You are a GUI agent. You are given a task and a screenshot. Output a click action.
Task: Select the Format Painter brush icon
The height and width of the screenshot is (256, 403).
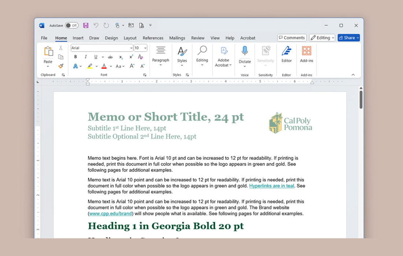click(61, 66)
